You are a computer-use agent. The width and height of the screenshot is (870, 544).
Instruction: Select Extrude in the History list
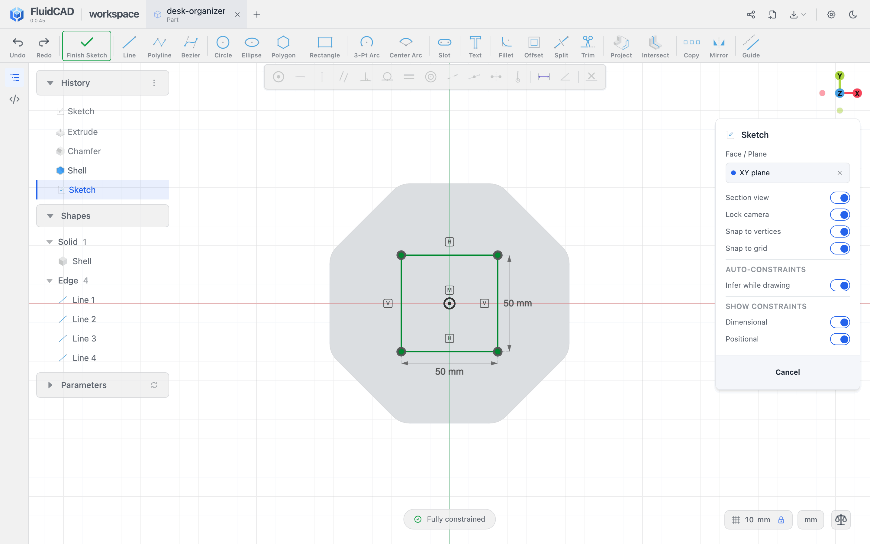click(x=83, y=132)
